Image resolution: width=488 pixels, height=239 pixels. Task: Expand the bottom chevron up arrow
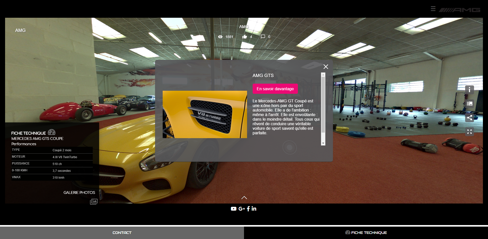[x=244, y=198]
